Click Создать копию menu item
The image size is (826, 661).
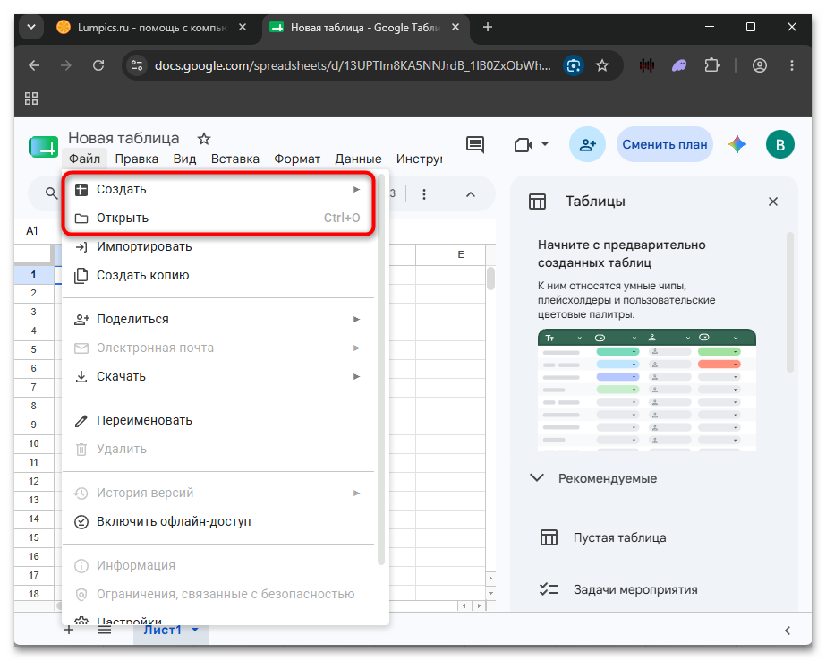218,275
